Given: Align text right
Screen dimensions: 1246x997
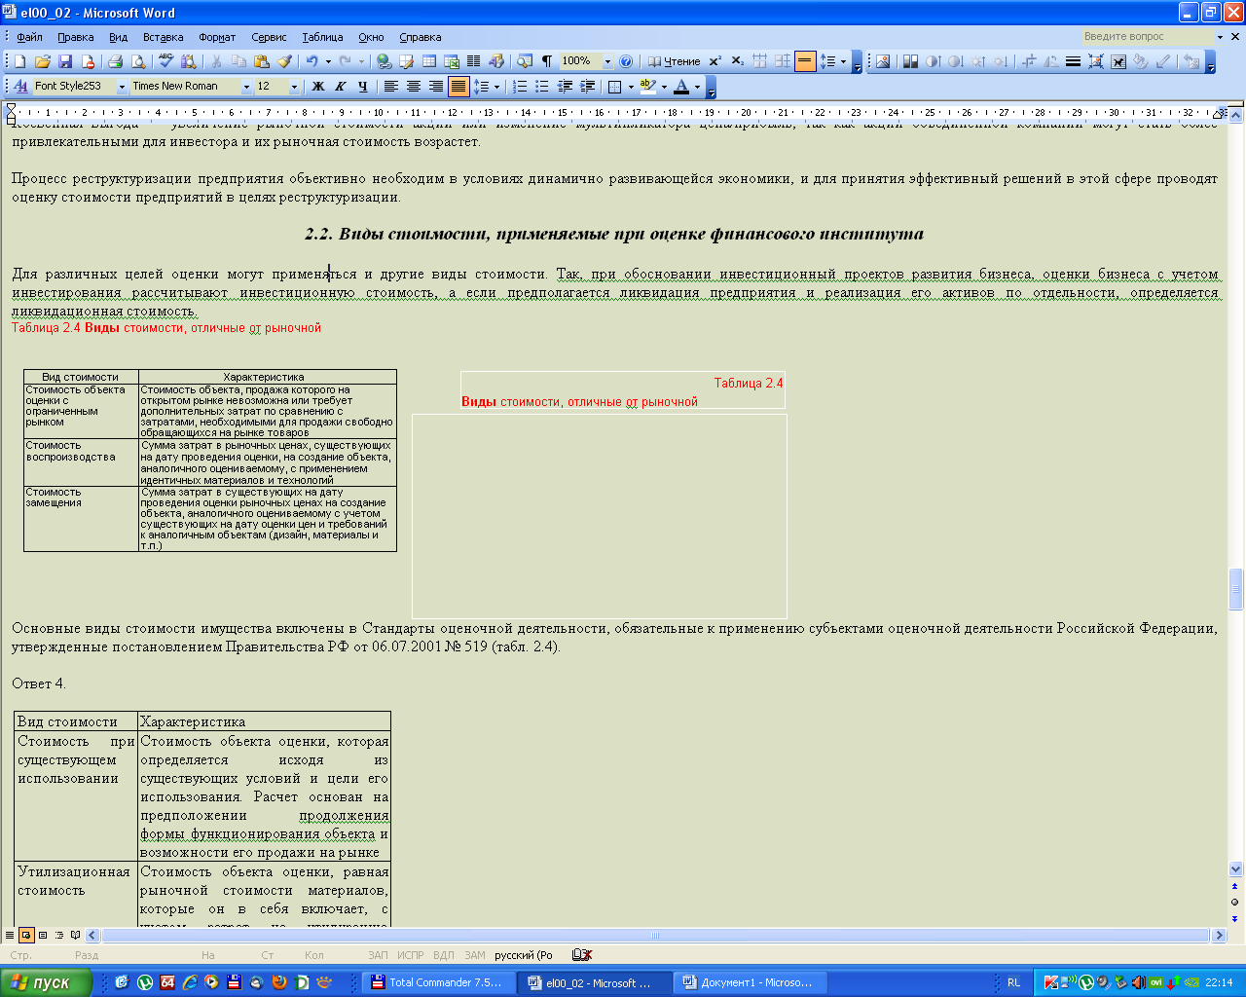Looking at the screenshot, I should 435,86.
